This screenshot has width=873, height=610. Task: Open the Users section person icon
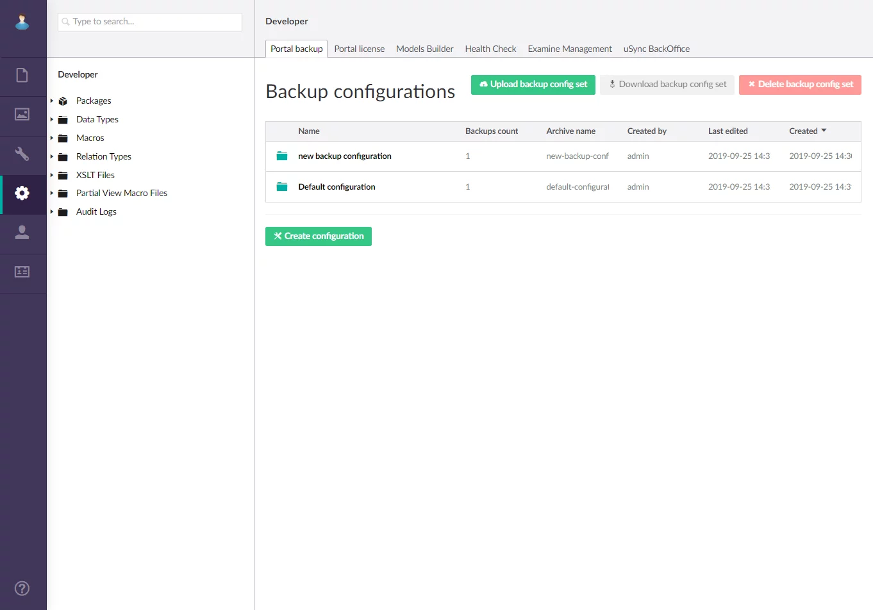point(22,233)
